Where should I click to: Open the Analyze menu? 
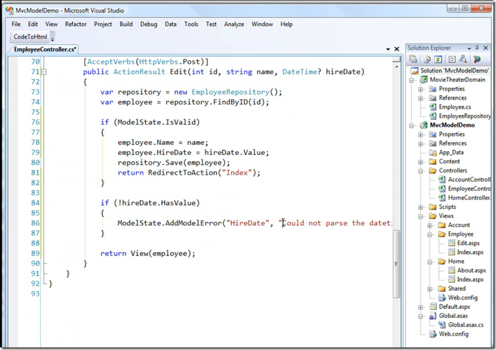tap(234, 24)
